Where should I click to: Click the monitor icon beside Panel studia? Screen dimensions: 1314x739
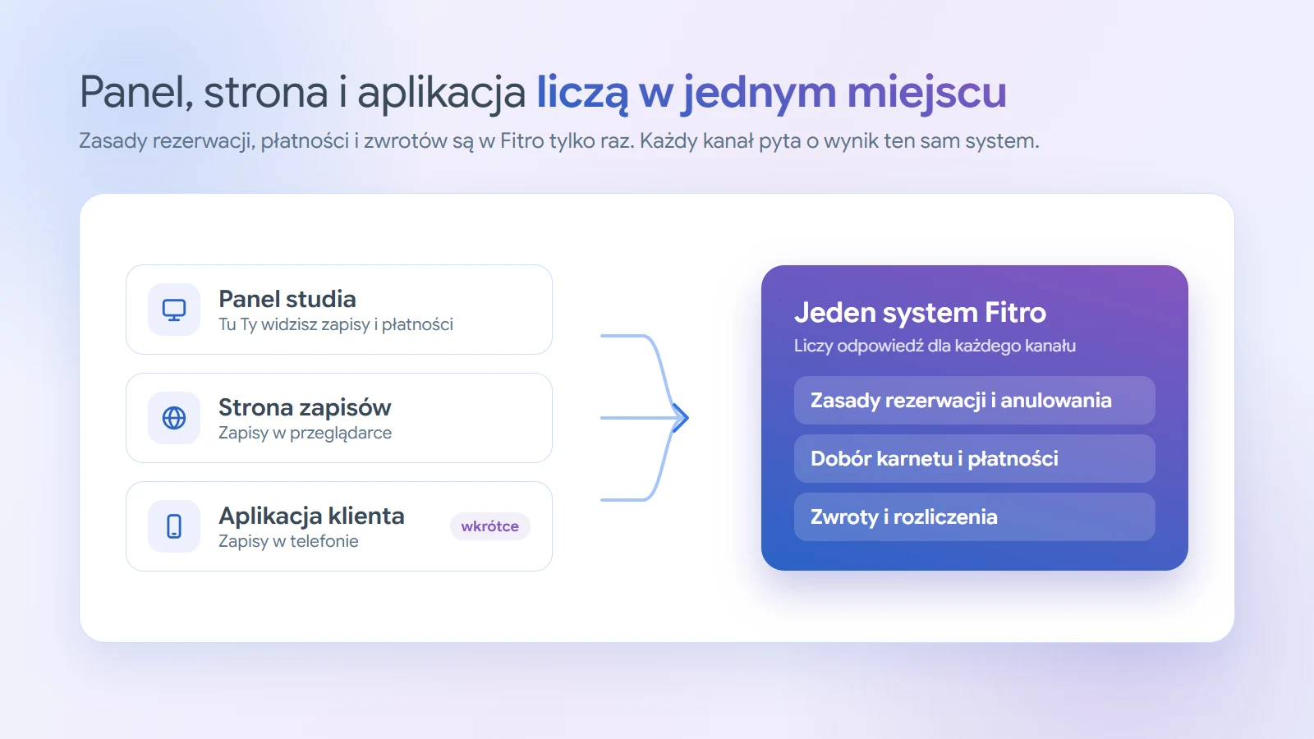click(x=174, y=310)
